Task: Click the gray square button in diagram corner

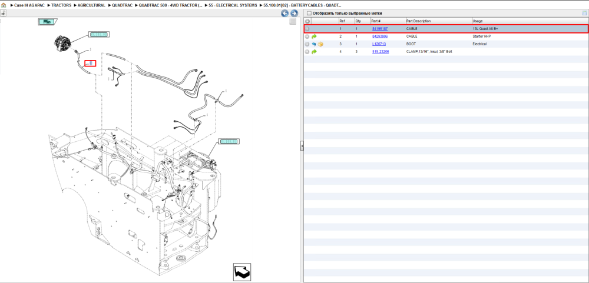Action: [x=293, y=22]
